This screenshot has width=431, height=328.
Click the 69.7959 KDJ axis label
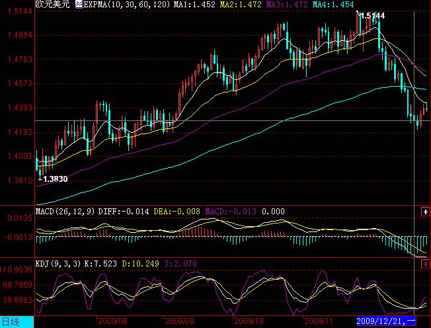18,284
